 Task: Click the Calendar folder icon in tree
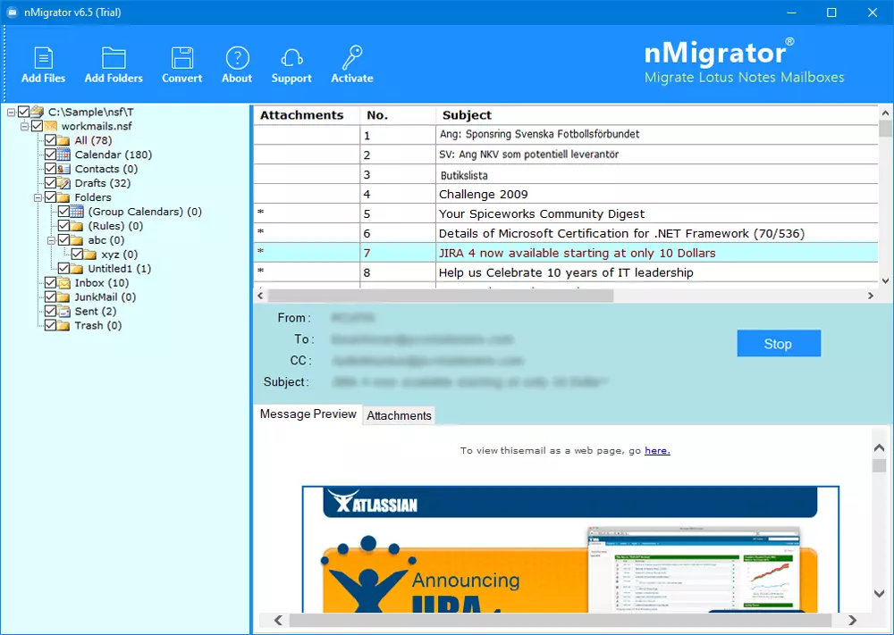[x=63, y=155]
